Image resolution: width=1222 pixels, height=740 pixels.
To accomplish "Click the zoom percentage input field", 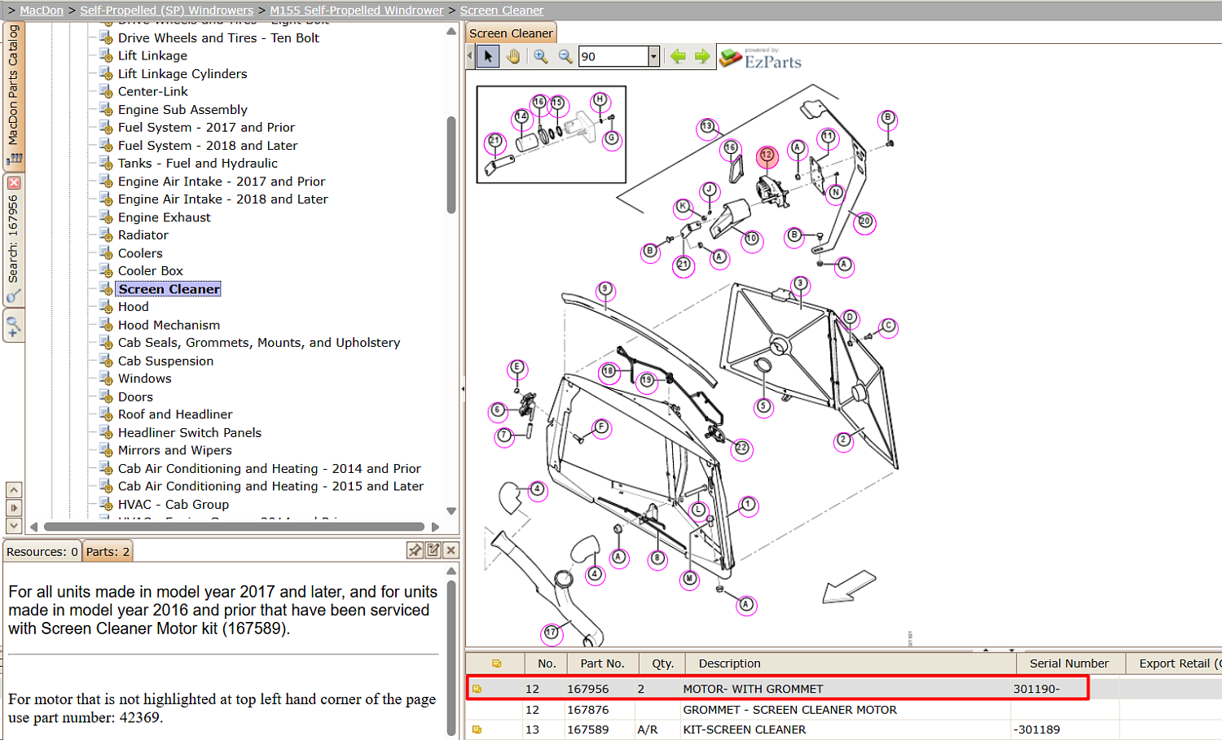I will (613, 56).
